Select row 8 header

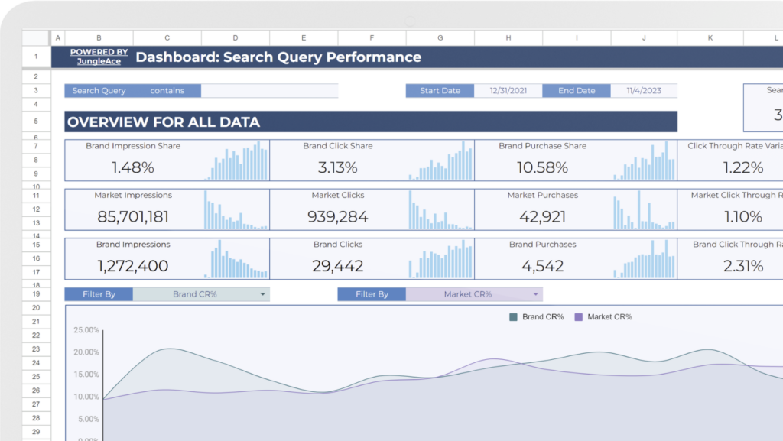36,161
